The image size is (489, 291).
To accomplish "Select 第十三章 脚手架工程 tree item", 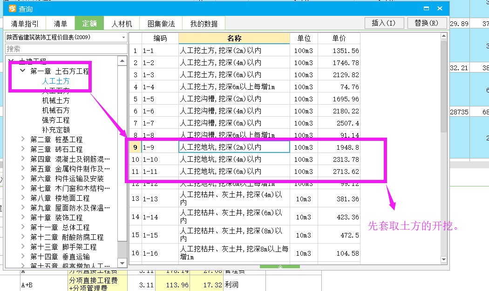I will click(x=63, y=247).
